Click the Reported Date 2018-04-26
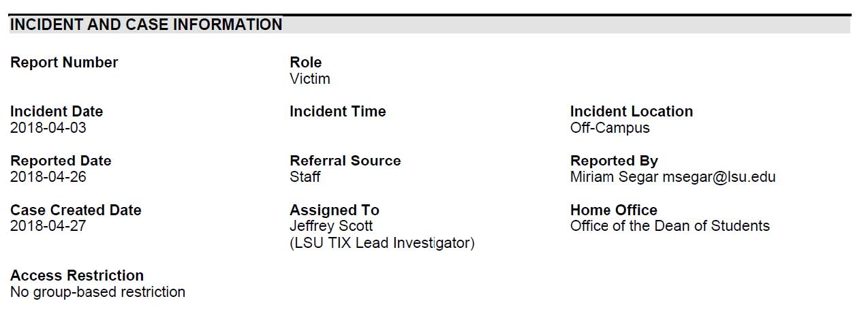Image resolution: width=868 pixels, height=316 pixels. pos(48,177)
